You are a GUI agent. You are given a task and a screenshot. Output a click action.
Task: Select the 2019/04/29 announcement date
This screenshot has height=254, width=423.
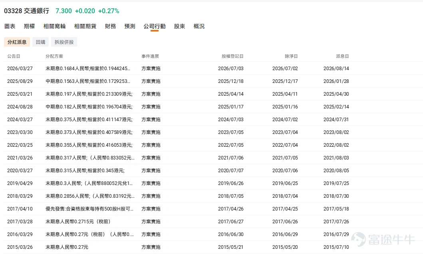(x=20, y=183)
